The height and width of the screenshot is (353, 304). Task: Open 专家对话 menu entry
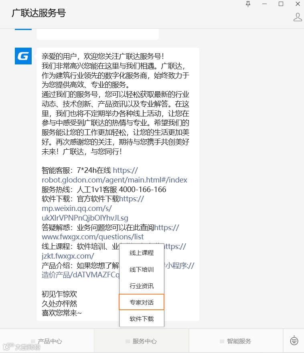point(142,302)
